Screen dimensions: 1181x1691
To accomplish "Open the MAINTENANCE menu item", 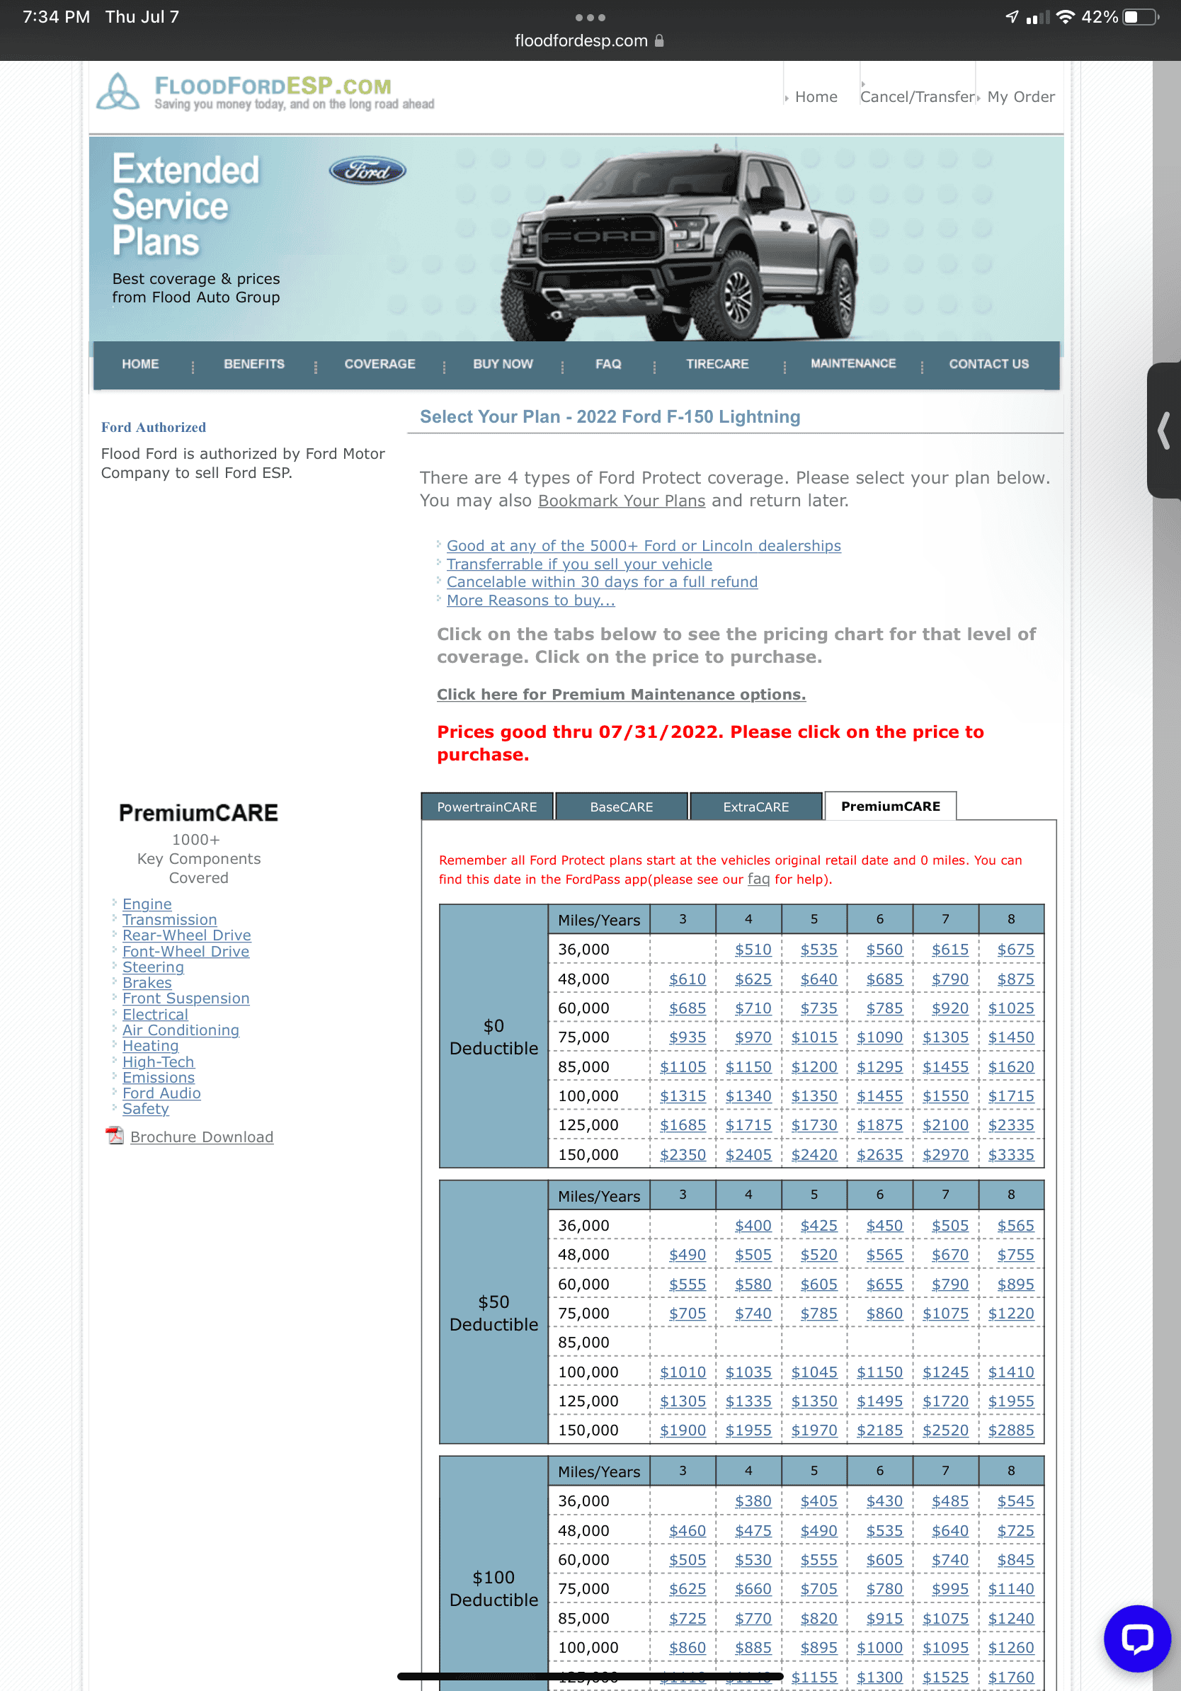I will [853, 363].
